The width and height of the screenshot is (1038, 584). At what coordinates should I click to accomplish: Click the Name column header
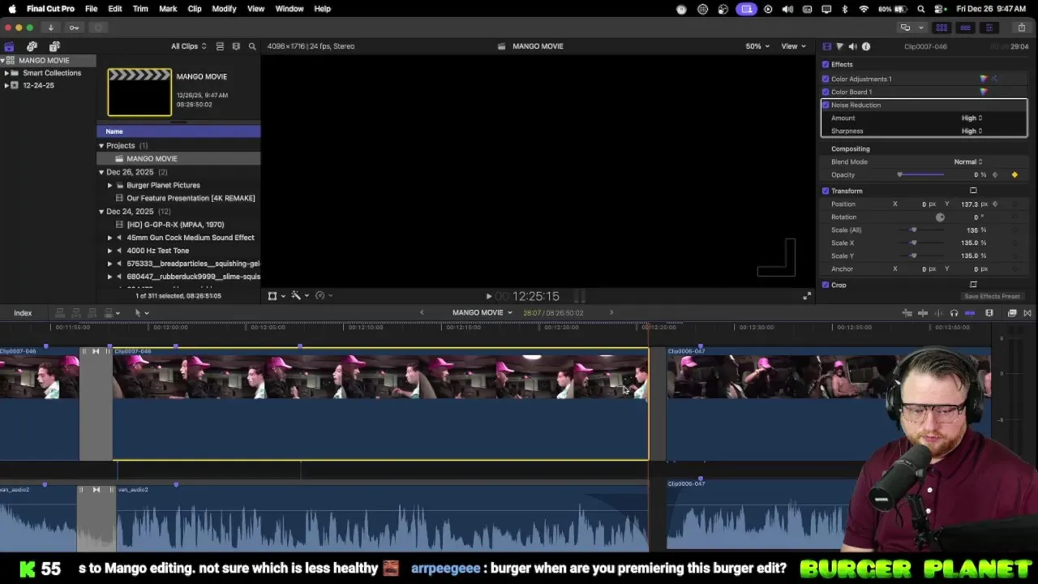[x=178, y=131]
